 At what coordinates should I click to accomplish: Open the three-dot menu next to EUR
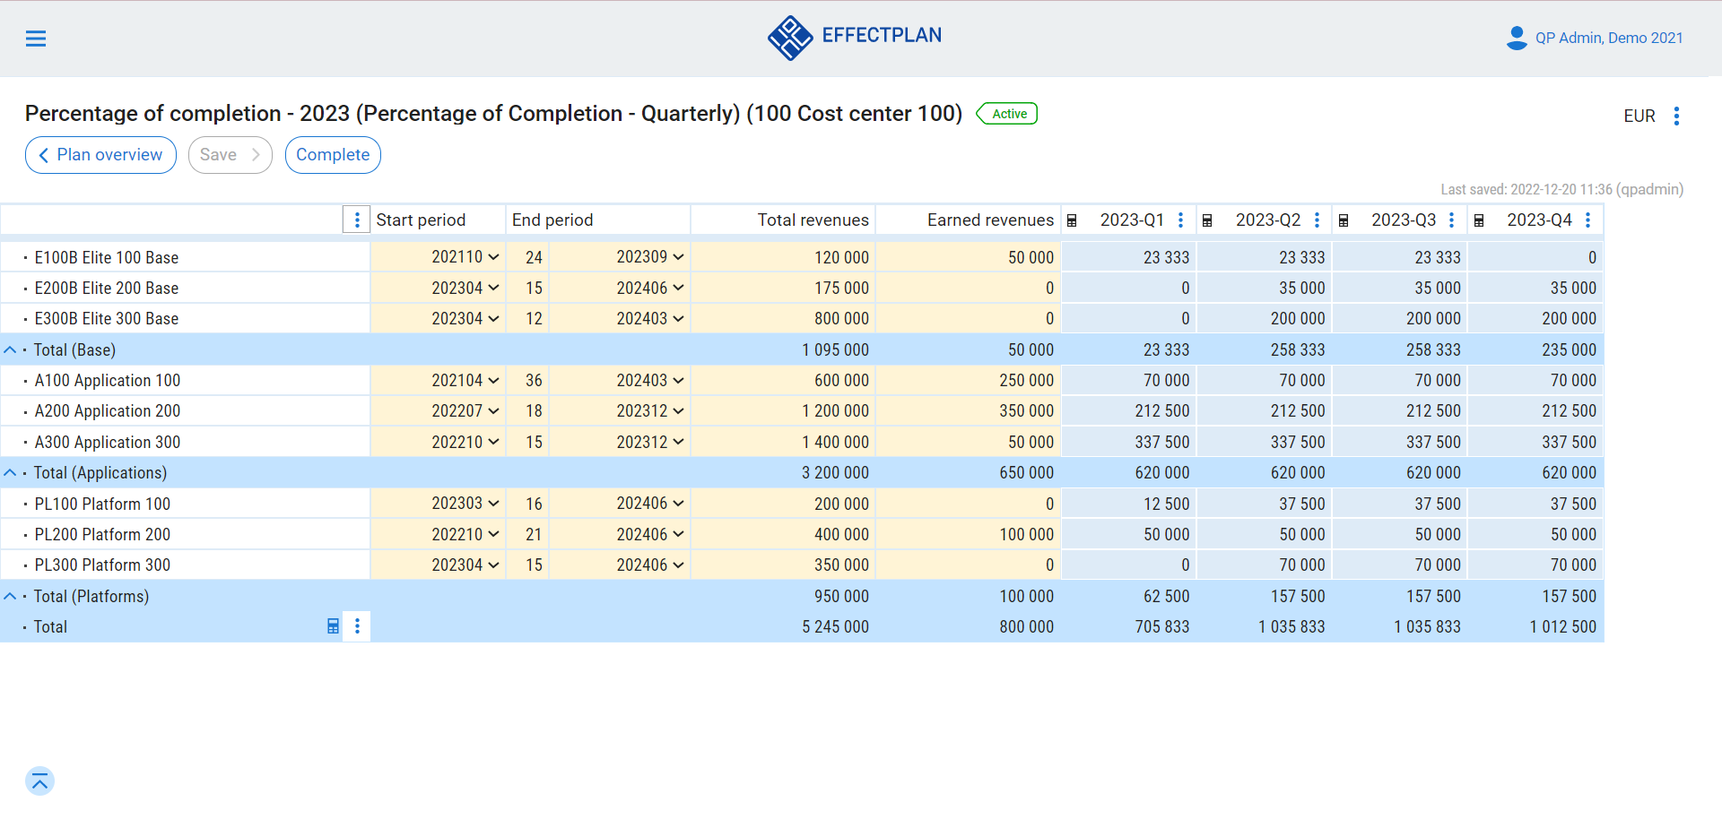pyautogui.click(x=1676, y=116)
